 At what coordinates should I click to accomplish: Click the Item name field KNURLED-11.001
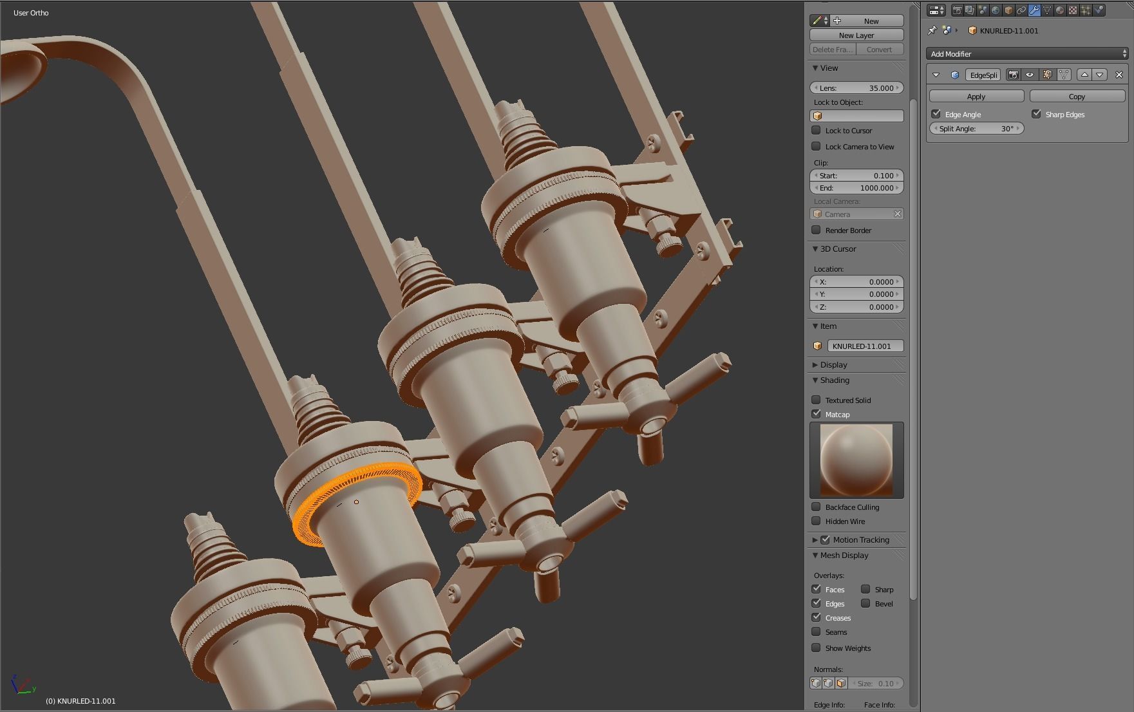tap(865, 346)
